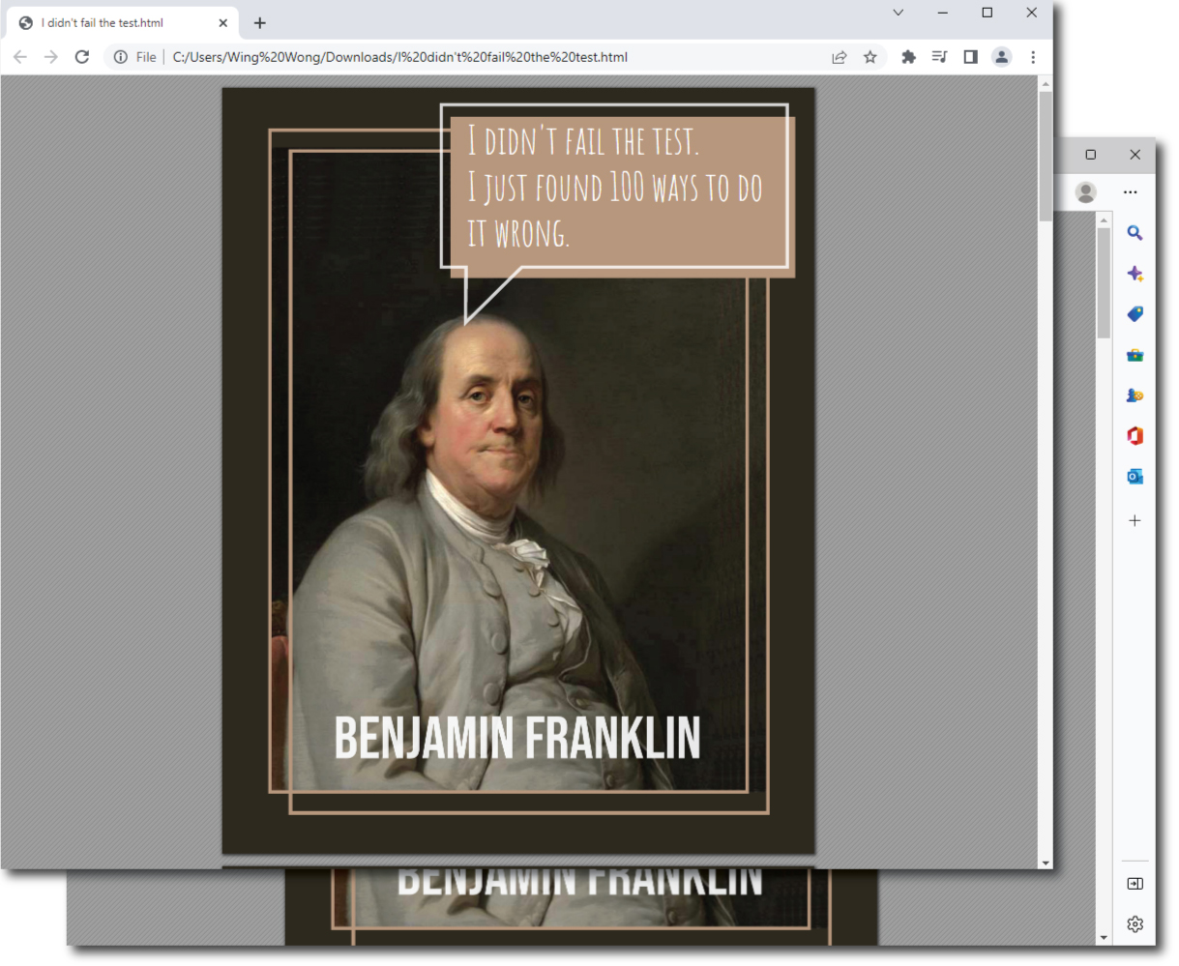Click the share page icon in address bar
1179x966 pixels.
click(x=840, y=57)
